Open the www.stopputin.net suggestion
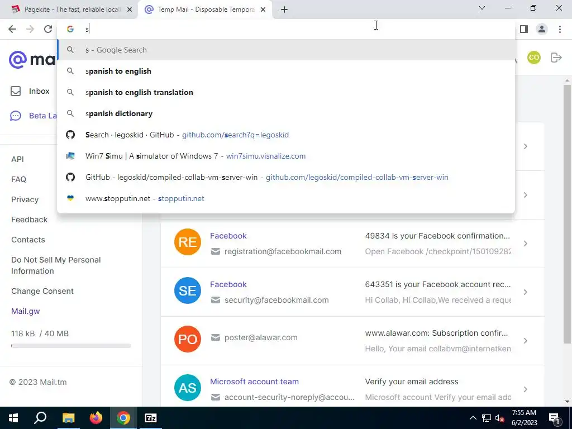Screen dimensions: 572x429 (286, 198)
